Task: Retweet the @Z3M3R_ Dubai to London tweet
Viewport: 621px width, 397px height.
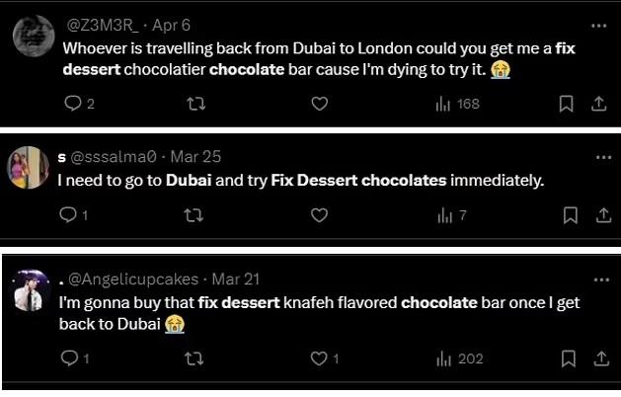Action: (194, 103)
